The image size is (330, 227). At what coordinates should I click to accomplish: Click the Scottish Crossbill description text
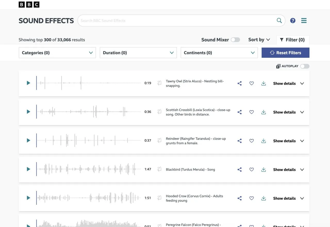point(198,112)
